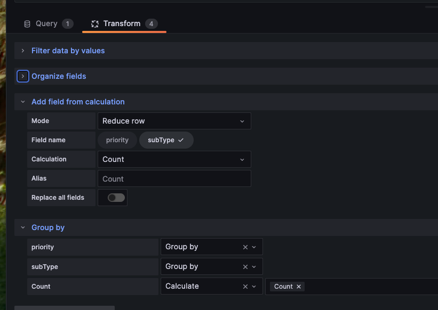438x310 pixels.
Task: Select the priority field name chip
Action: pyautogui.click(x=117, y=140)
